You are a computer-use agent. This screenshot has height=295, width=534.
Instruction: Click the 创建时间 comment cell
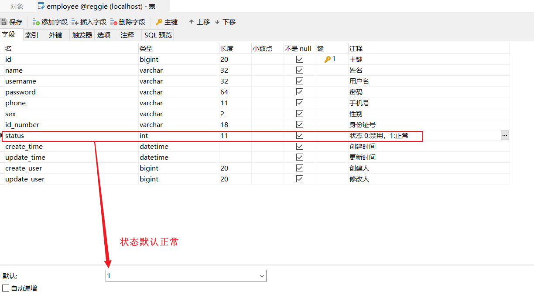(429, 146)
